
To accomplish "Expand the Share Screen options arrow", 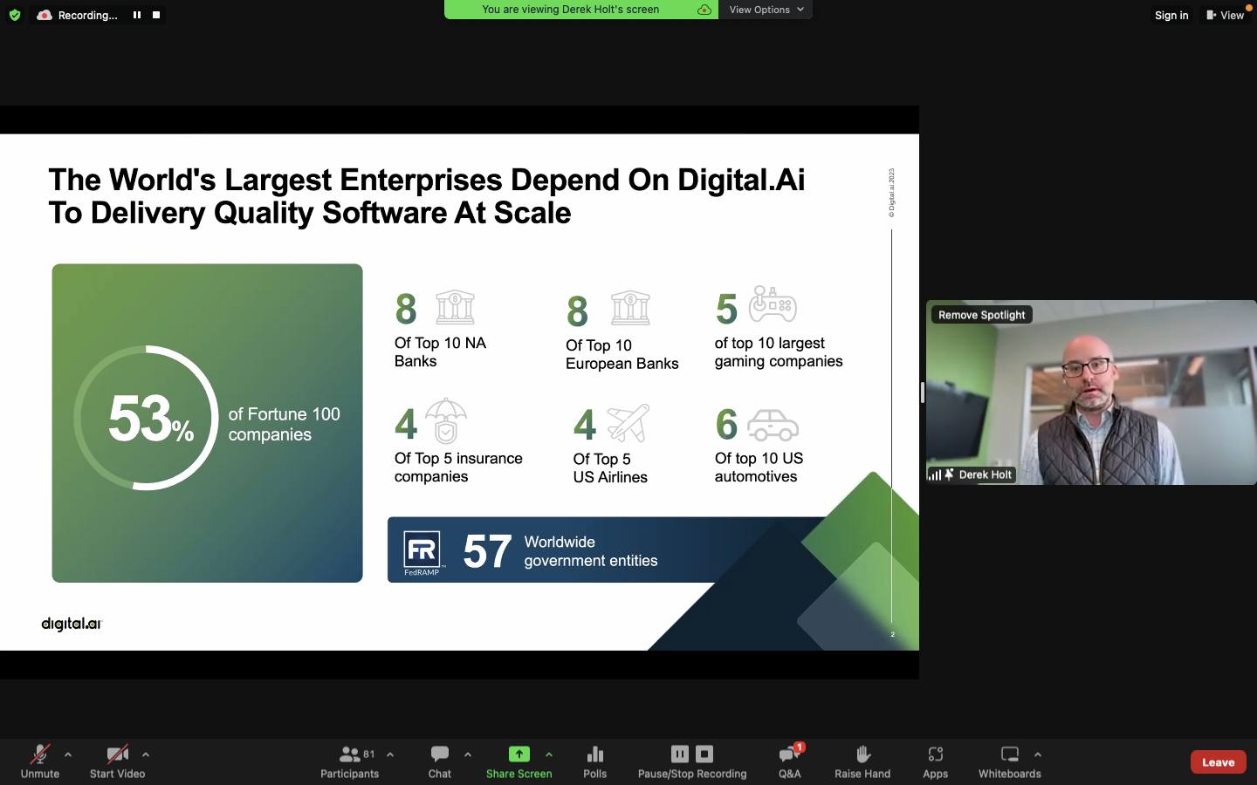I will click(x=549, y=754).
